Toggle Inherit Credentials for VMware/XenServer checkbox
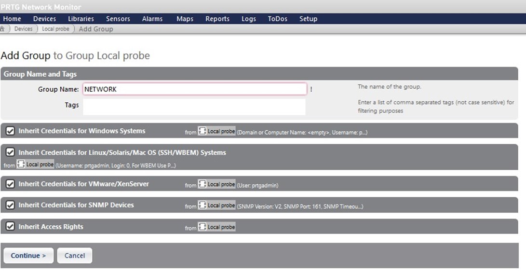This screenshot has width=526, height=273. [x=11, y=184]
